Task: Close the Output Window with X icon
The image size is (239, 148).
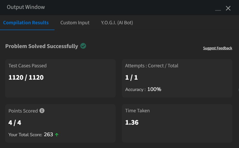Action: [x=228, y=8]
